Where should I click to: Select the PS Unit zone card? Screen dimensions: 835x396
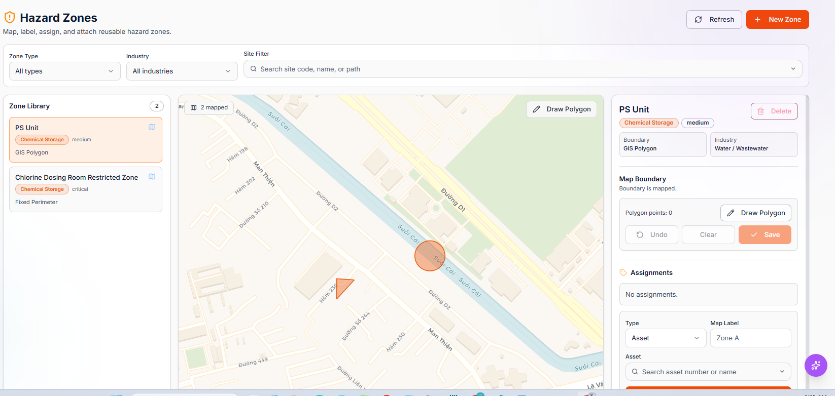[x=86, y=140]
